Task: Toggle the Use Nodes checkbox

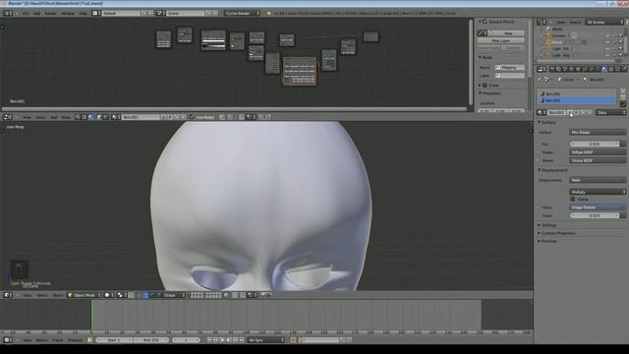Action: click(x=192, y=117)
